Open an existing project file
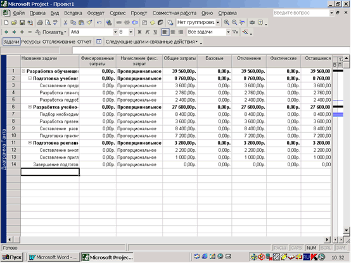 coord(14,23)
